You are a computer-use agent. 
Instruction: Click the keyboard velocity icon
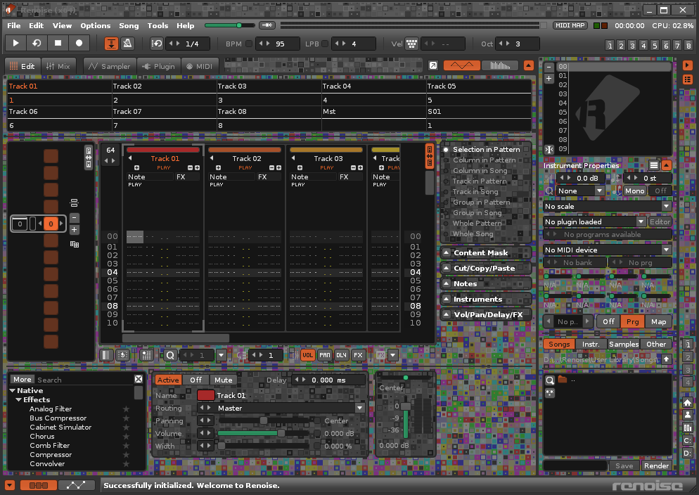tap(411, 44)
